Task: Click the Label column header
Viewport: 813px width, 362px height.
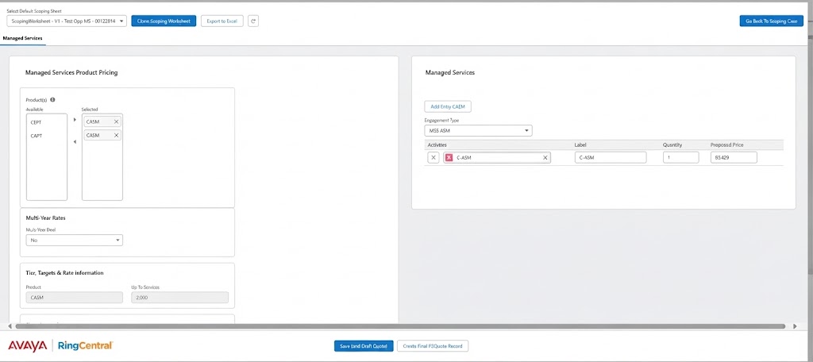Action: tap(580, 145)
